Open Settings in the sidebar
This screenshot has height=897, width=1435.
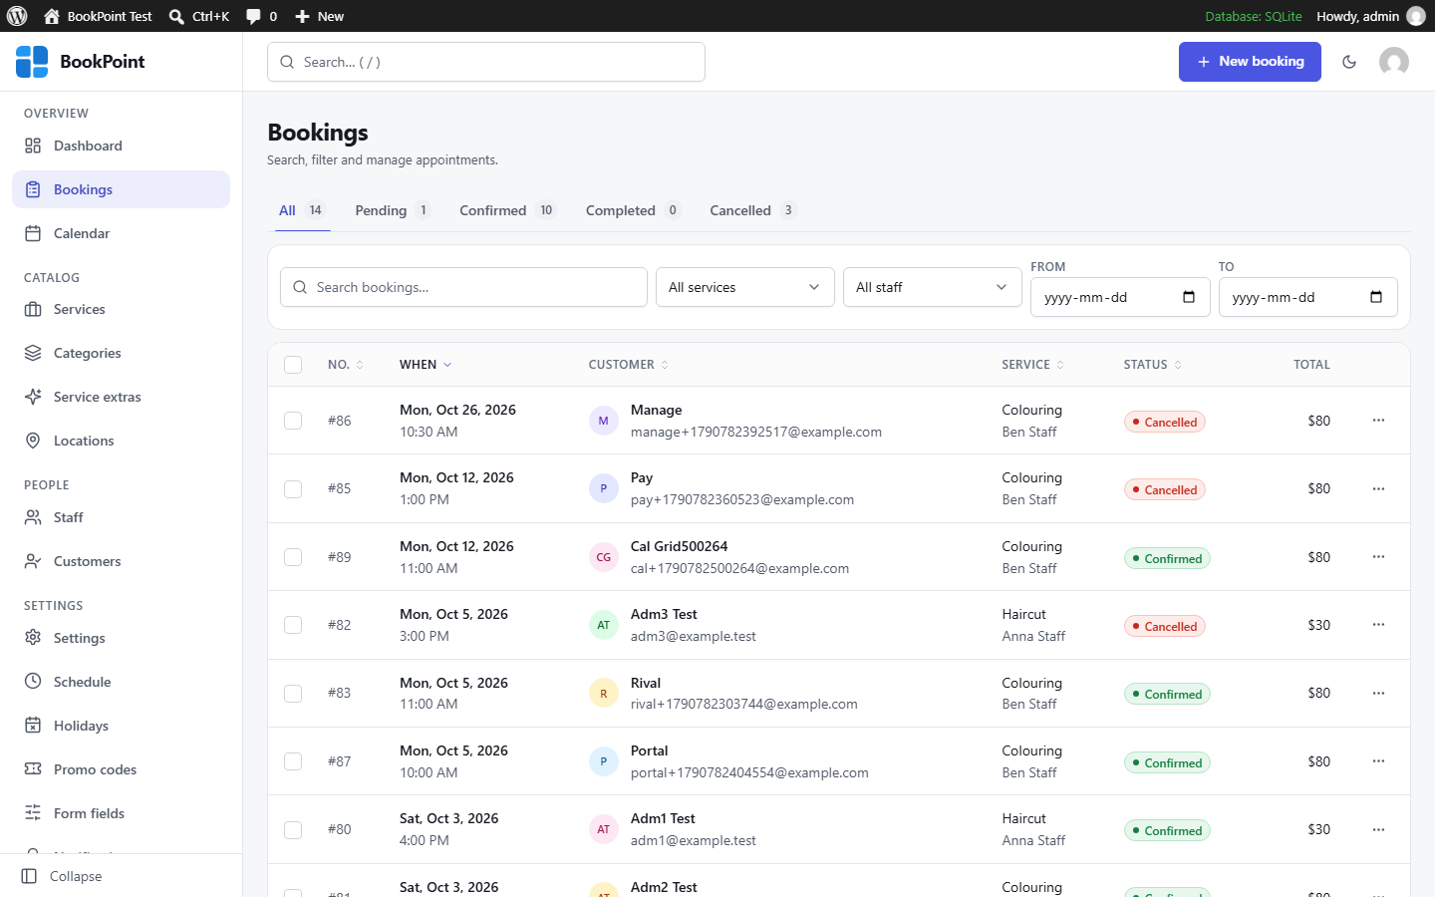click(x=121, y=638)
